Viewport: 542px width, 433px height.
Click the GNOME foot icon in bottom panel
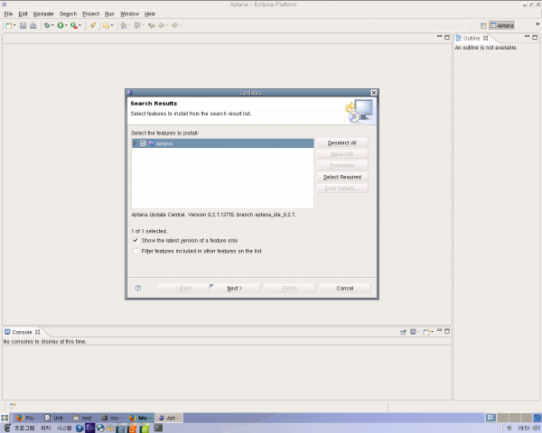tap(7, 428)
